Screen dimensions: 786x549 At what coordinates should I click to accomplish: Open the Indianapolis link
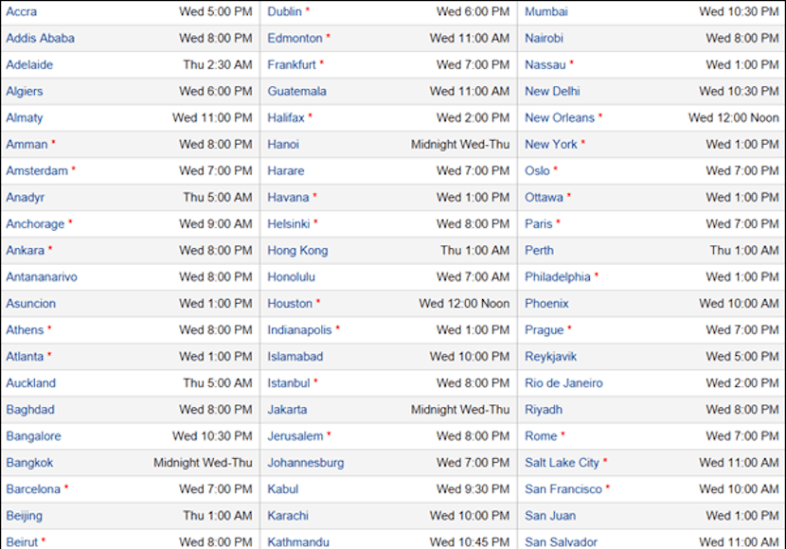299,330
